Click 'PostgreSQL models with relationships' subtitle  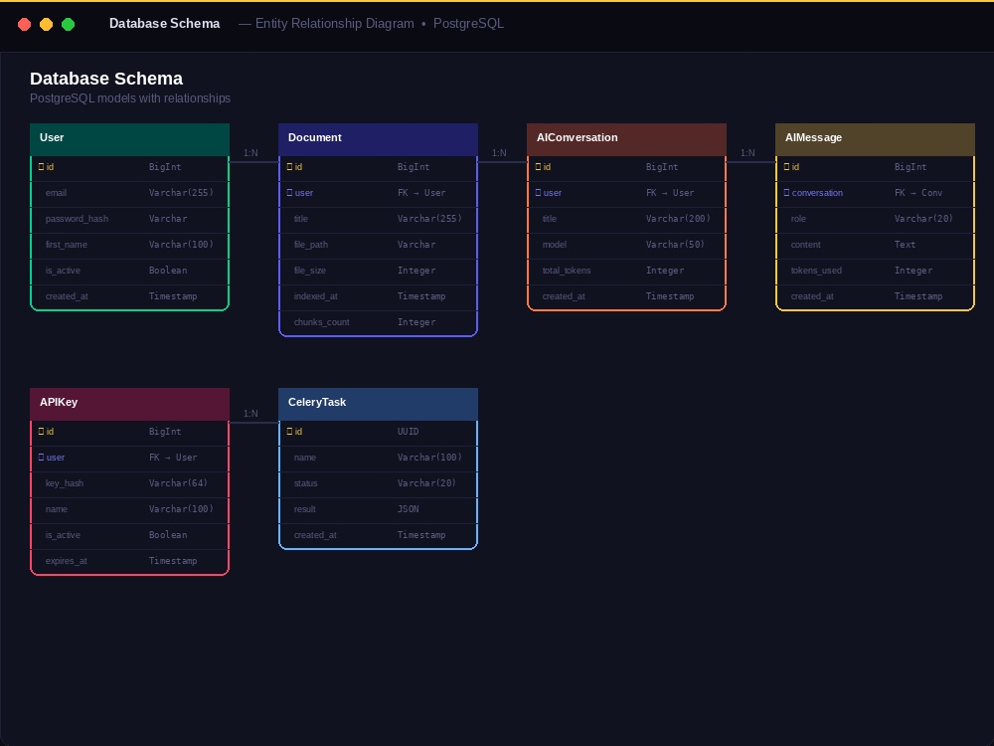click(x=130, y=98)
